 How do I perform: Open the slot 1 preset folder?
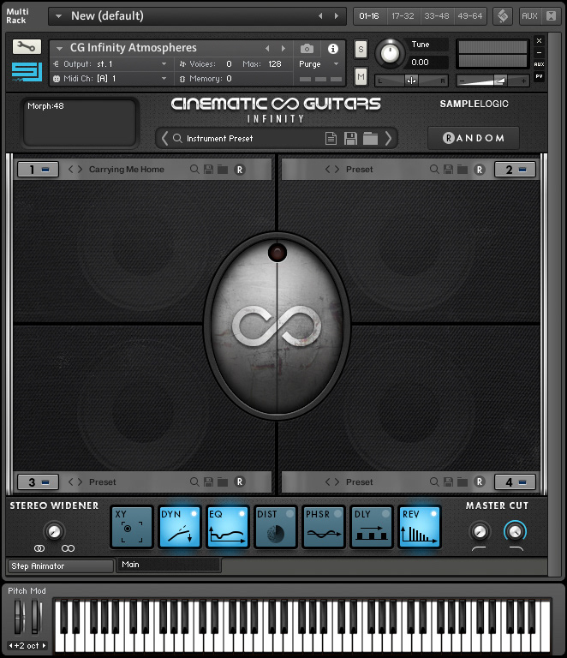pos(223,169)
